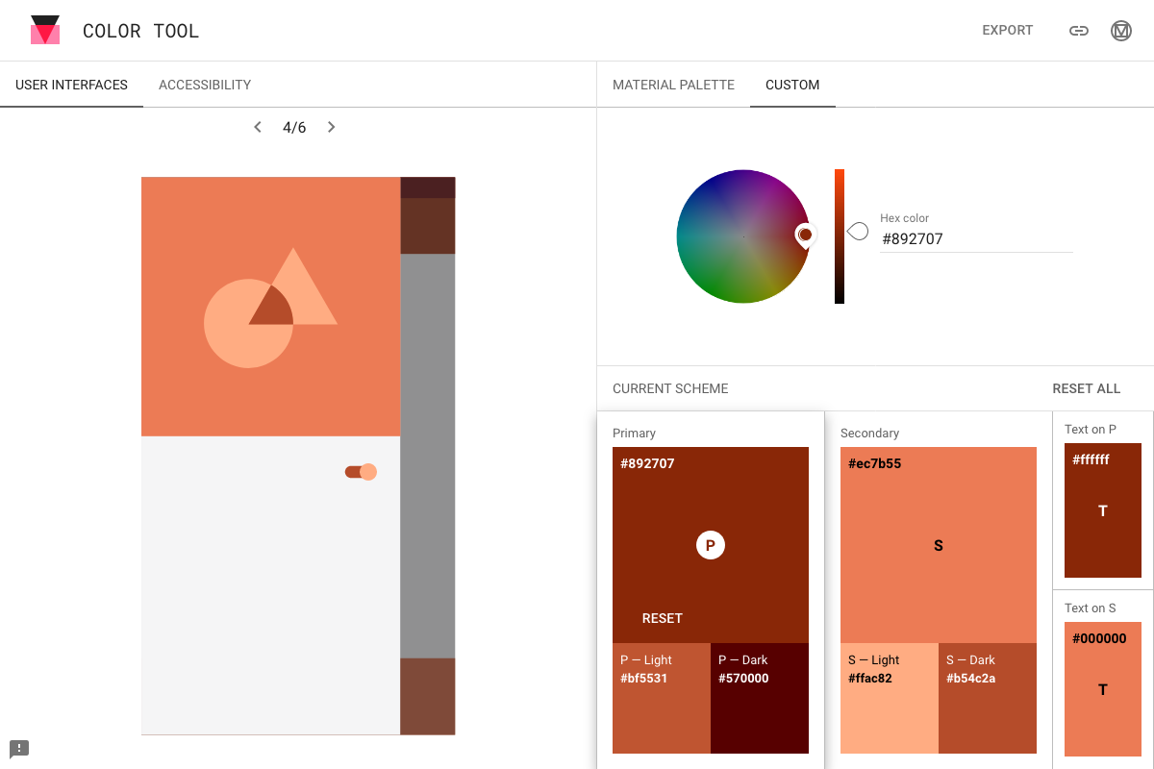The height and width of the screenshot is (769, 1154).
Task: Switch to the CUSTOM tab
Action: (x=792, y=85)
